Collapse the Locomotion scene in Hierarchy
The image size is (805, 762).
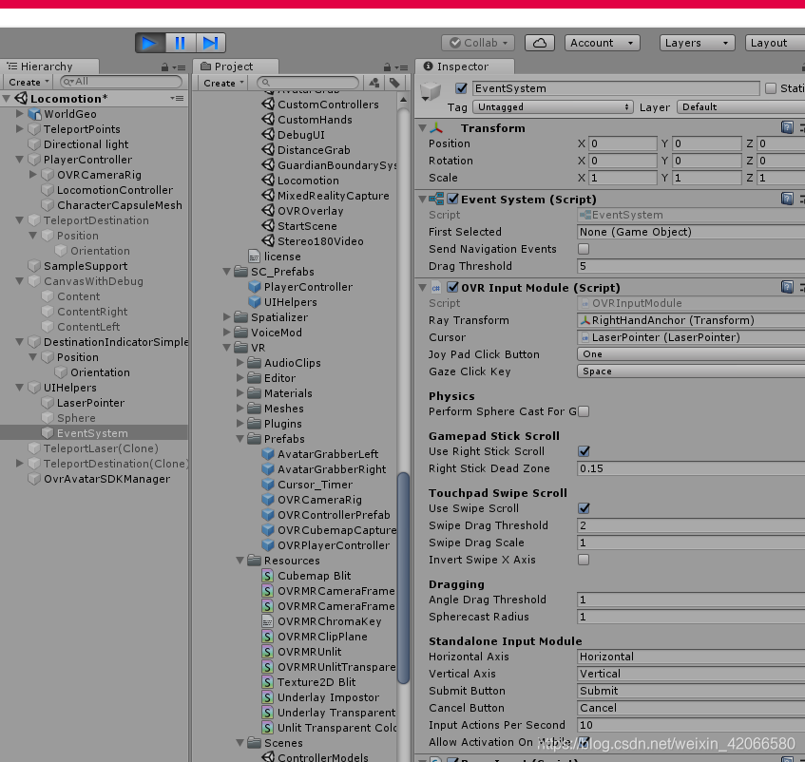[7, 99]
